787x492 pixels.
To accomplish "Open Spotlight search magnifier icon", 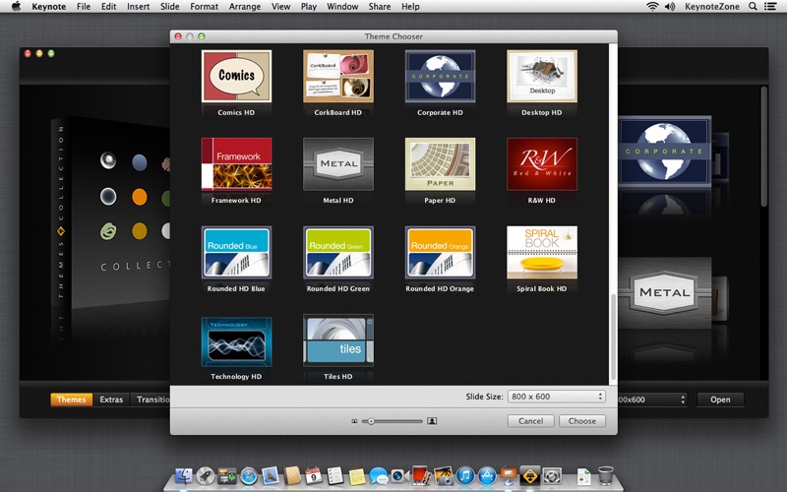I will pos(753,7).
